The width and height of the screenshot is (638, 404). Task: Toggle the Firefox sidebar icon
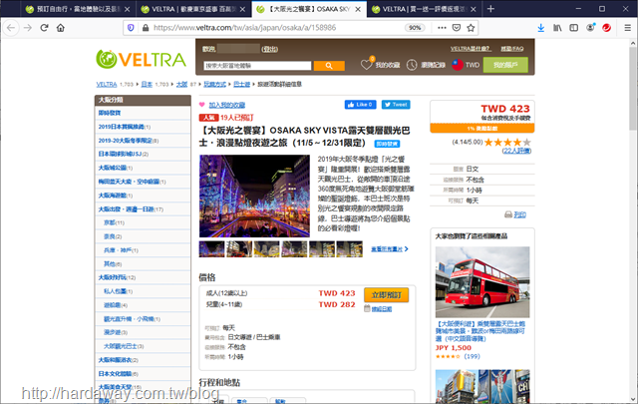click(574, 28)
